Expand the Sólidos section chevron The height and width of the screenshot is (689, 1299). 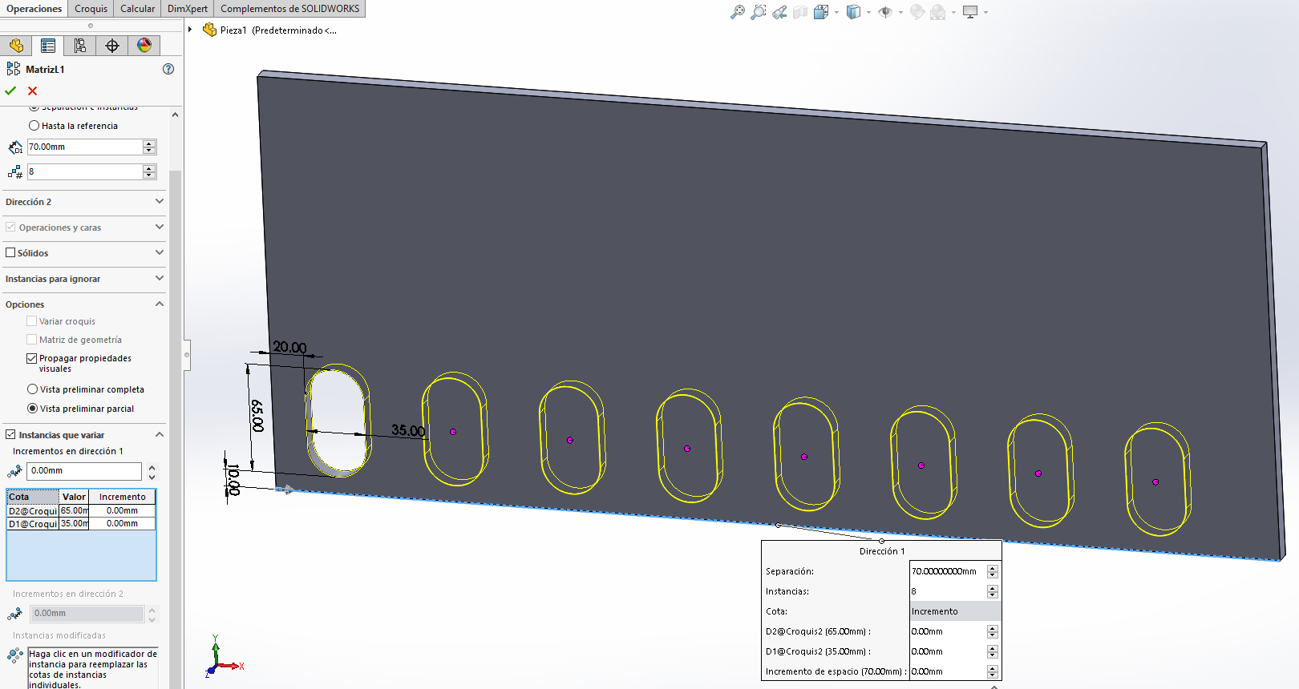(160, 252)
